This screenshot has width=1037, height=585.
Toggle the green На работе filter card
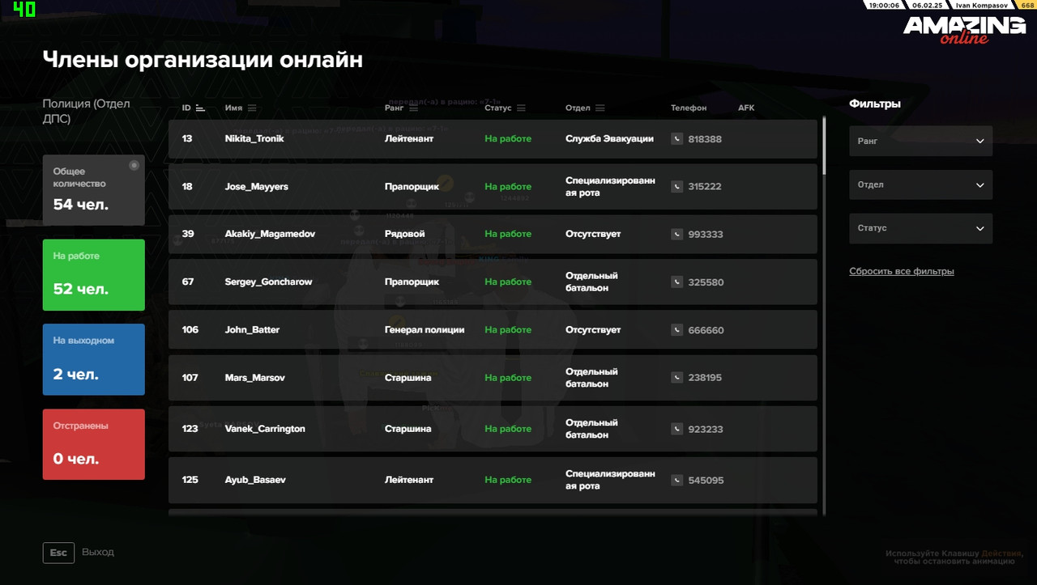pyautogui.click(x=93, y=275)
